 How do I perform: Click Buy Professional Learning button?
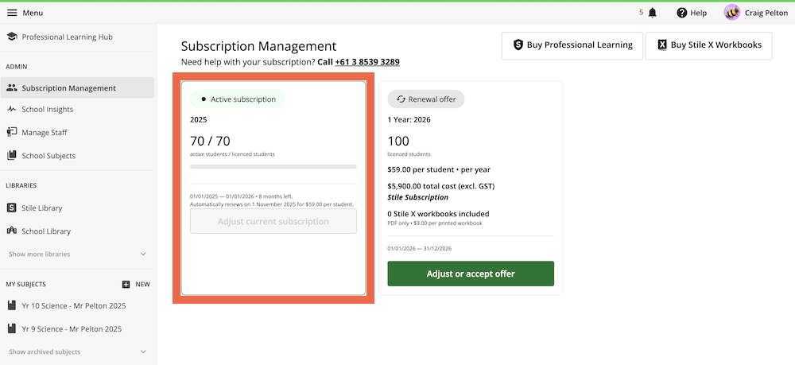click(572, 45)
